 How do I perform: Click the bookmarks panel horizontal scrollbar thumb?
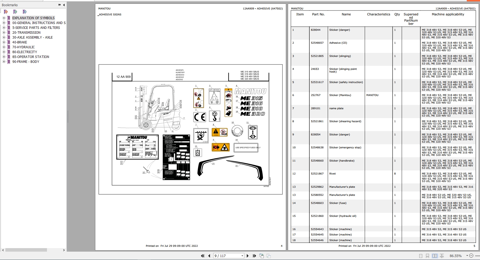(x=26, y=250)
